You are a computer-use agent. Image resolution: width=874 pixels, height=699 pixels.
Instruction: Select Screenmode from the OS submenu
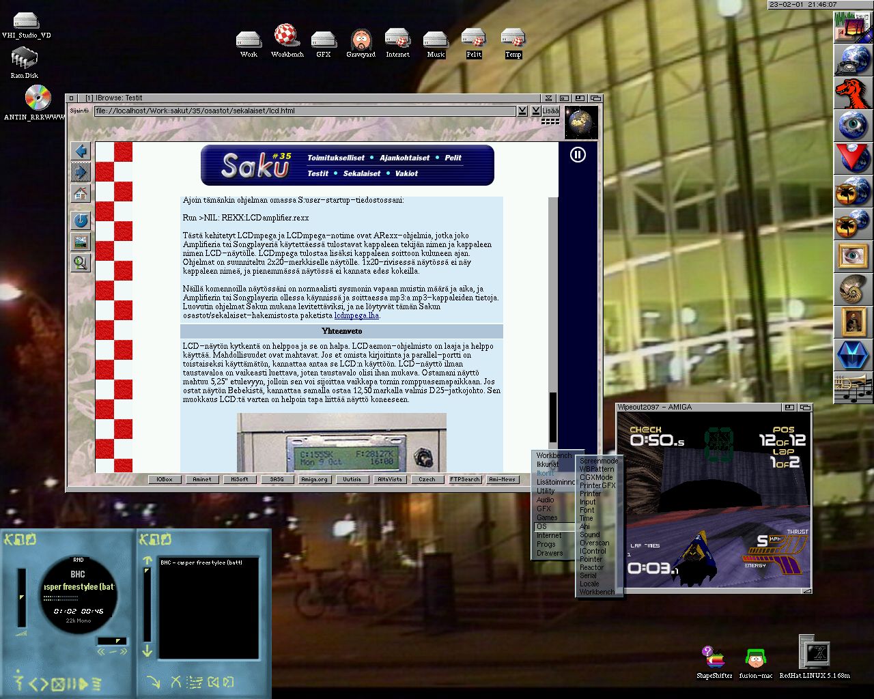[x=599, y=461]
